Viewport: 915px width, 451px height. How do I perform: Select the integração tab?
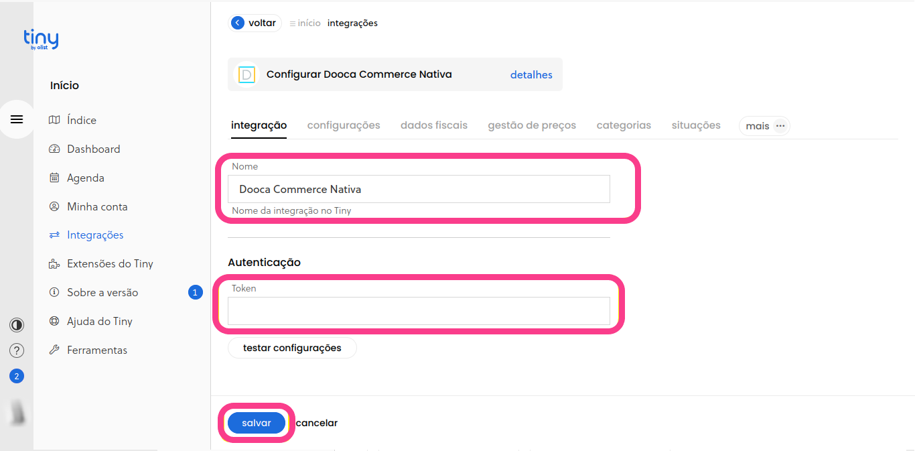[x=259, y=125]
